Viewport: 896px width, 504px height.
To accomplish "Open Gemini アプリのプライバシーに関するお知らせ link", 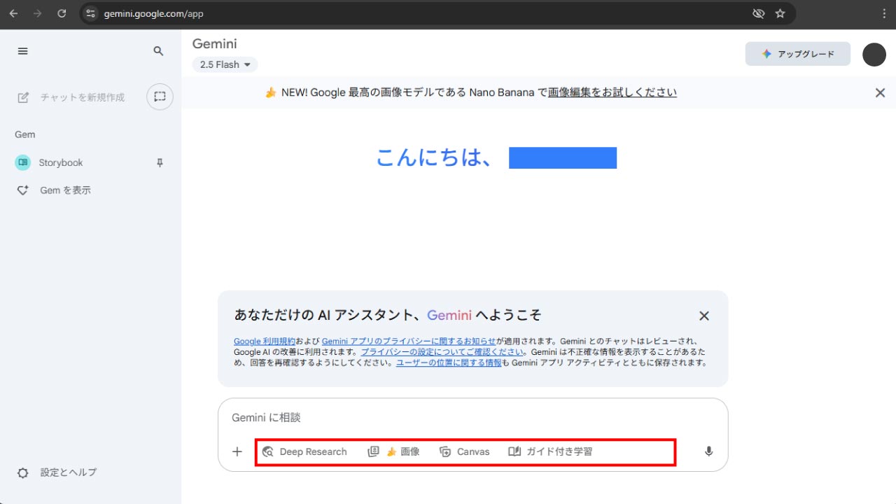I will pos(409,342).
